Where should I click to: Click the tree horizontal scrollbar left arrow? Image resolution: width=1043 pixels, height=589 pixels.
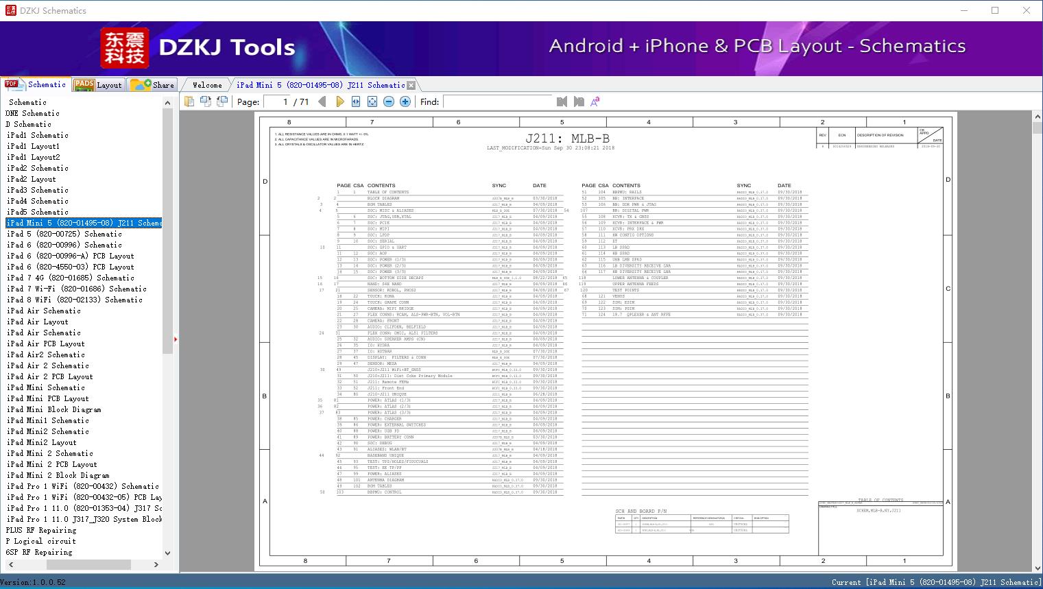[x=10, y=564]
